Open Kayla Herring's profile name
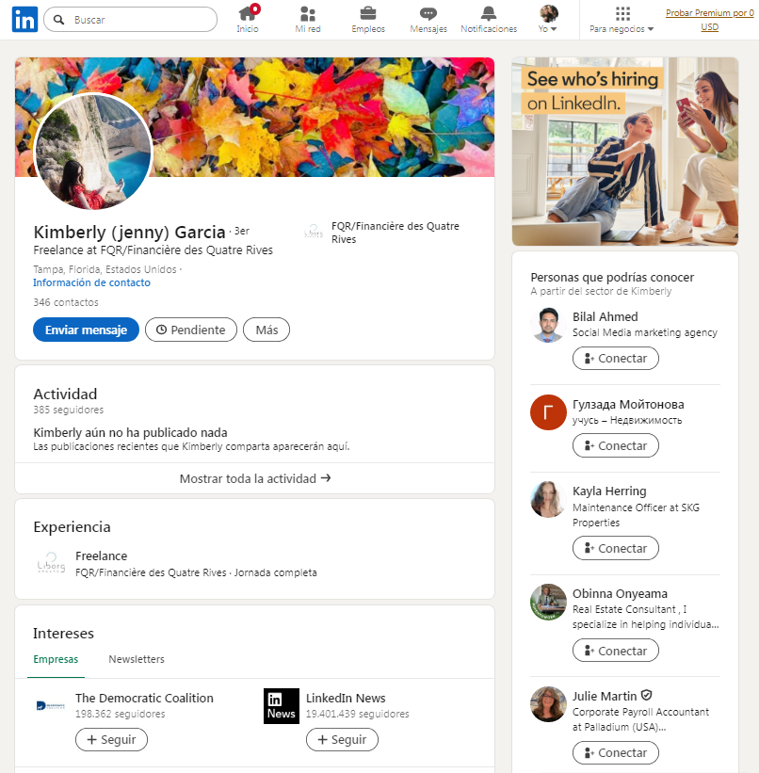 (x=609, y=491)
